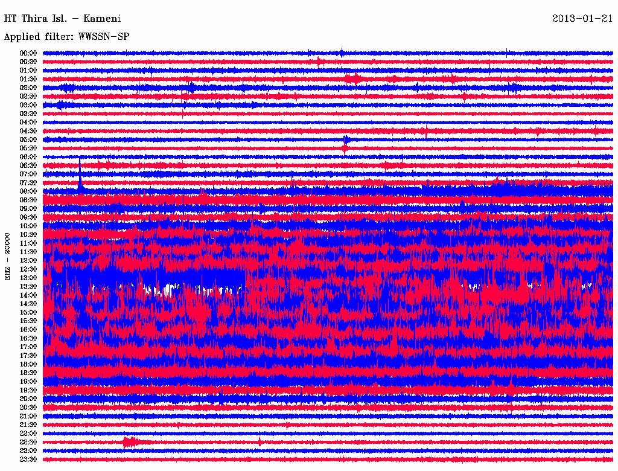618x471 pixels.
Task: Select the 19:00 time label
Action: click(28, 382)
